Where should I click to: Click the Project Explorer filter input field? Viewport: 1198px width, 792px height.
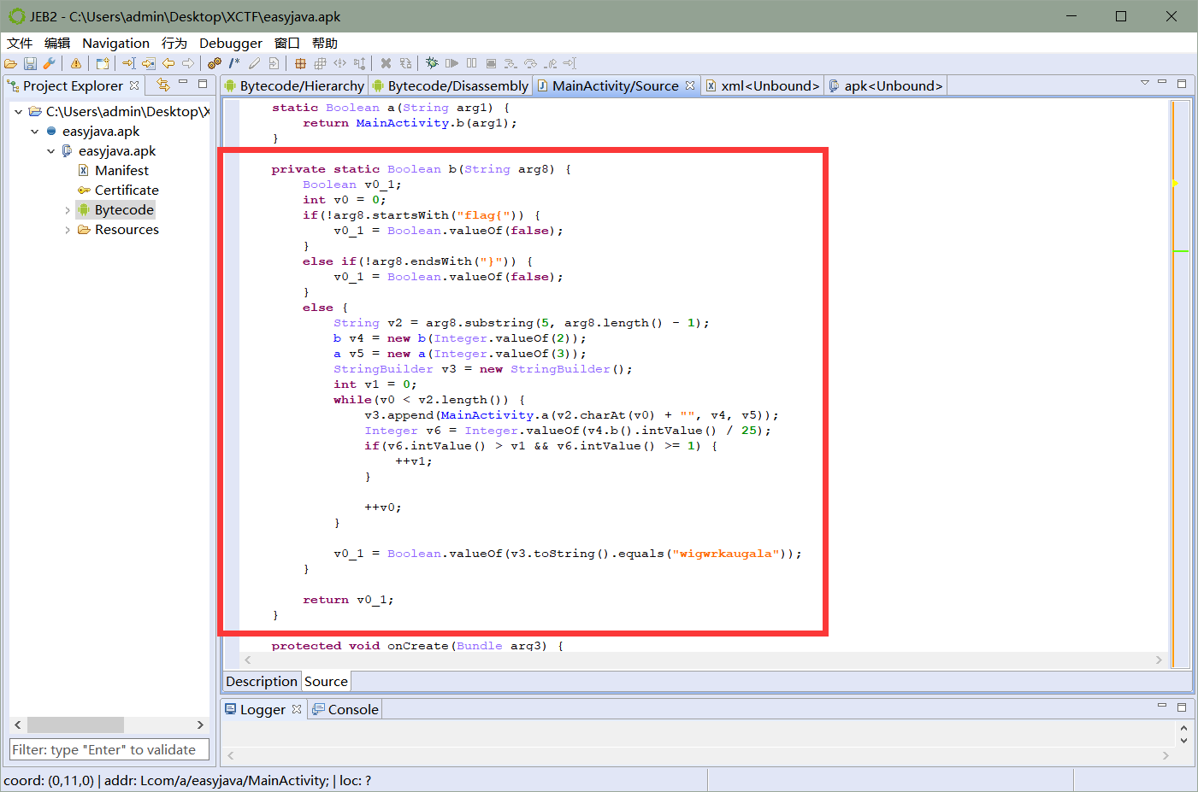point(109,749)
